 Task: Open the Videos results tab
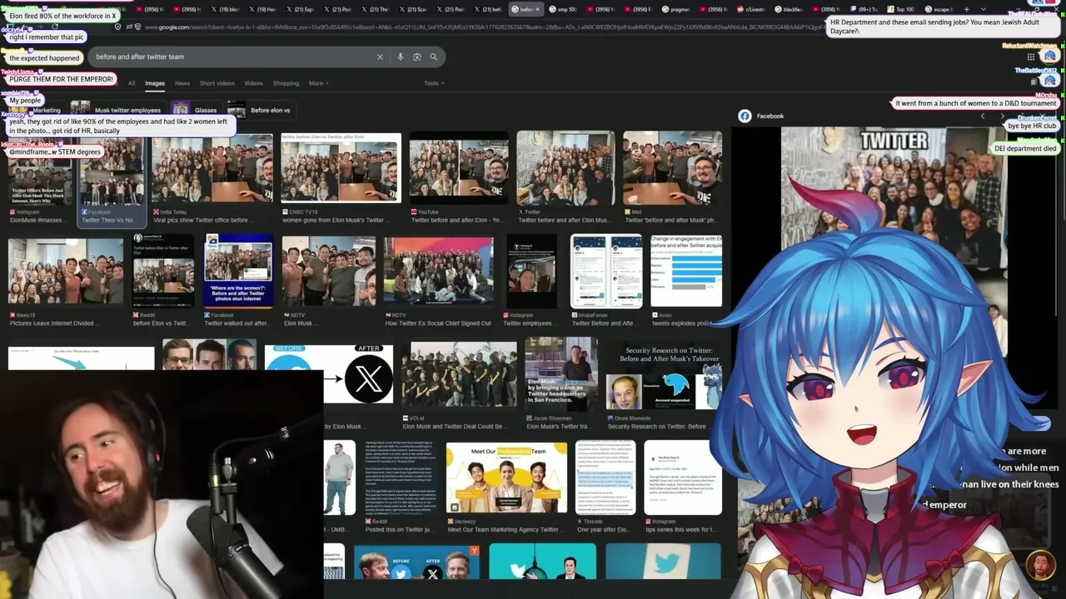(x=253, y=83)
